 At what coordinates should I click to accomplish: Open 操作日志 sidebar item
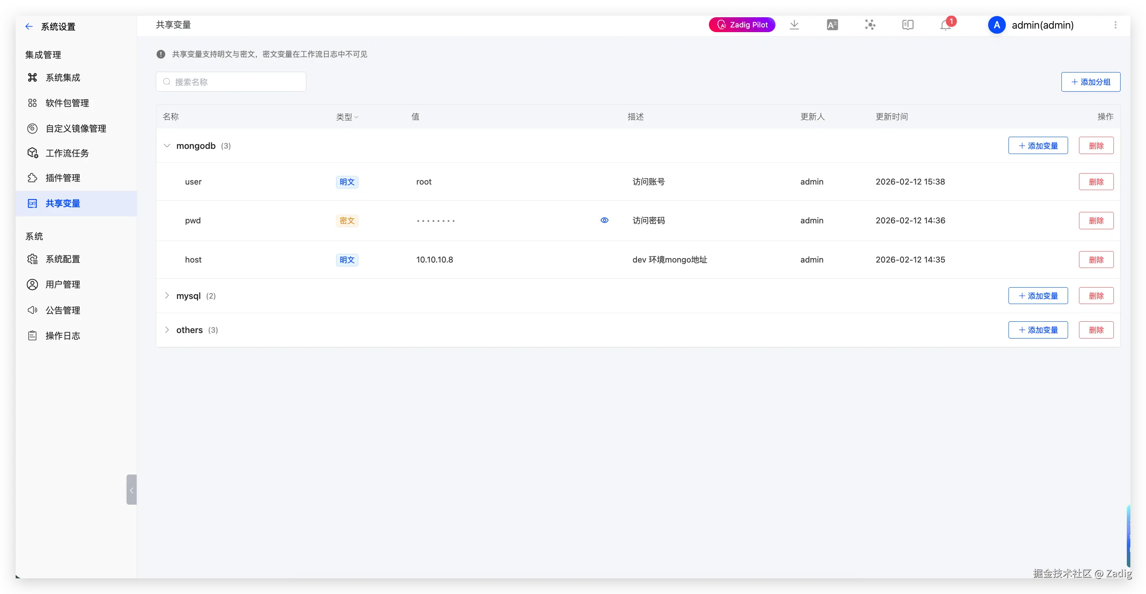pyautogui.click(x=63, y=336)
